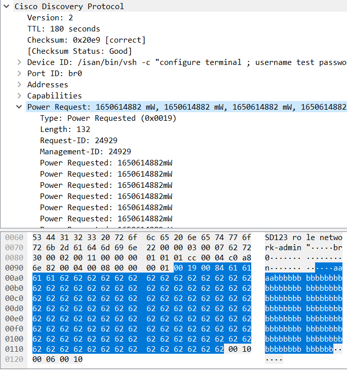Click hex offset 0080 in bytes pane

(14, 258)
